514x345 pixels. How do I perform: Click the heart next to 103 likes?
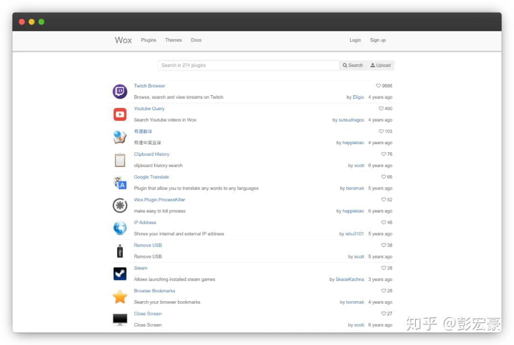tap(381, 131)
